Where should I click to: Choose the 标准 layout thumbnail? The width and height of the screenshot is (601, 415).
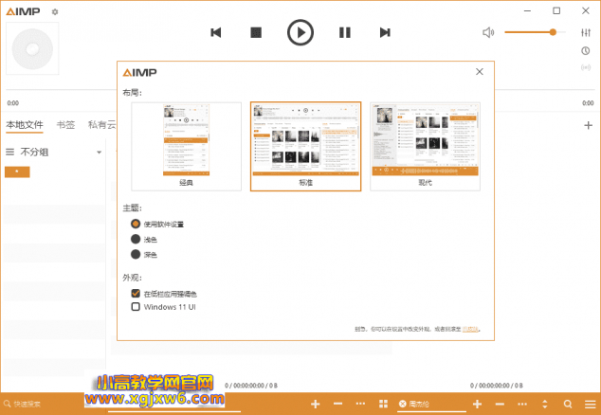pyautogui.click(x=306, y=146)
